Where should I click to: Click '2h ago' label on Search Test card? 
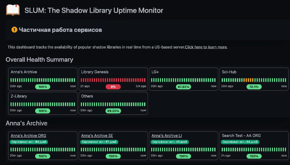pos(225,156)
